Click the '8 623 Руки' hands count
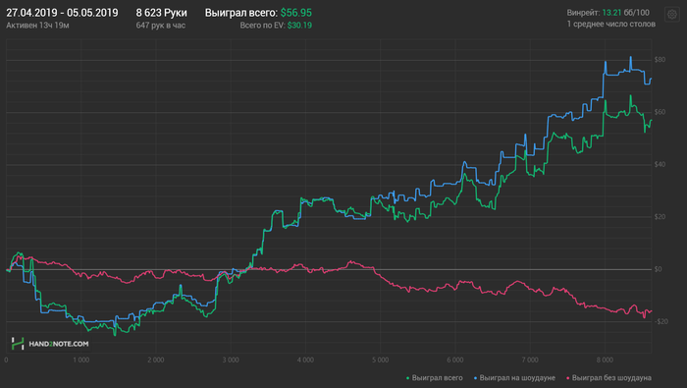Image resolution: width=687 pixels, height=388 pixels. tap(161, 13)
